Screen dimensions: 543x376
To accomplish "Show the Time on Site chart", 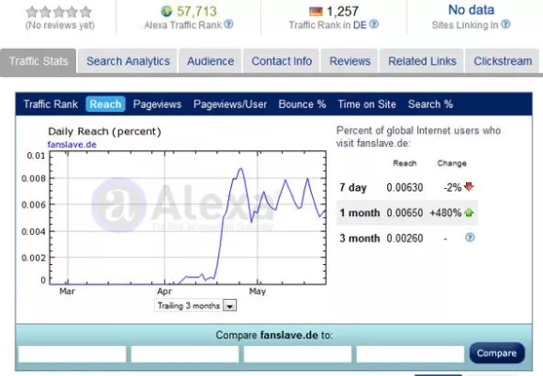I will 366,104.
